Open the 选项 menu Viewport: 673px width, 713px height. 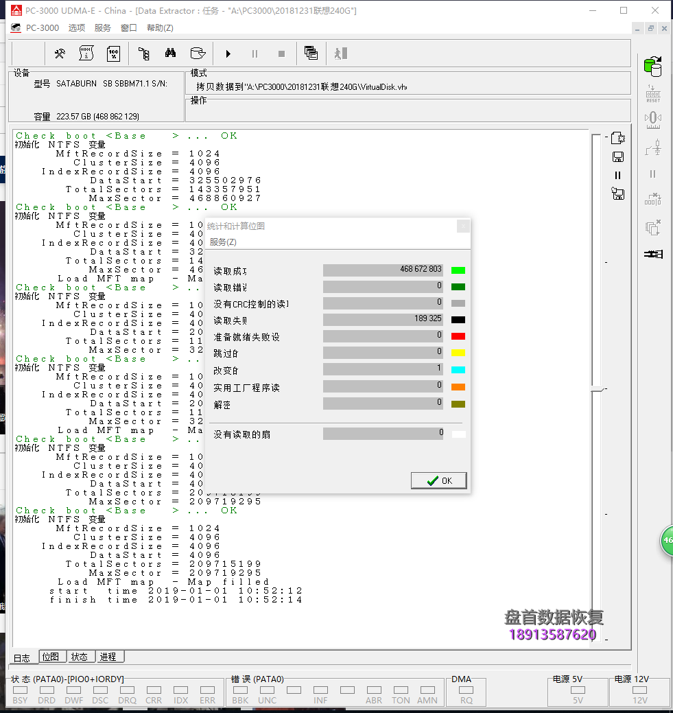pos(77,27)
